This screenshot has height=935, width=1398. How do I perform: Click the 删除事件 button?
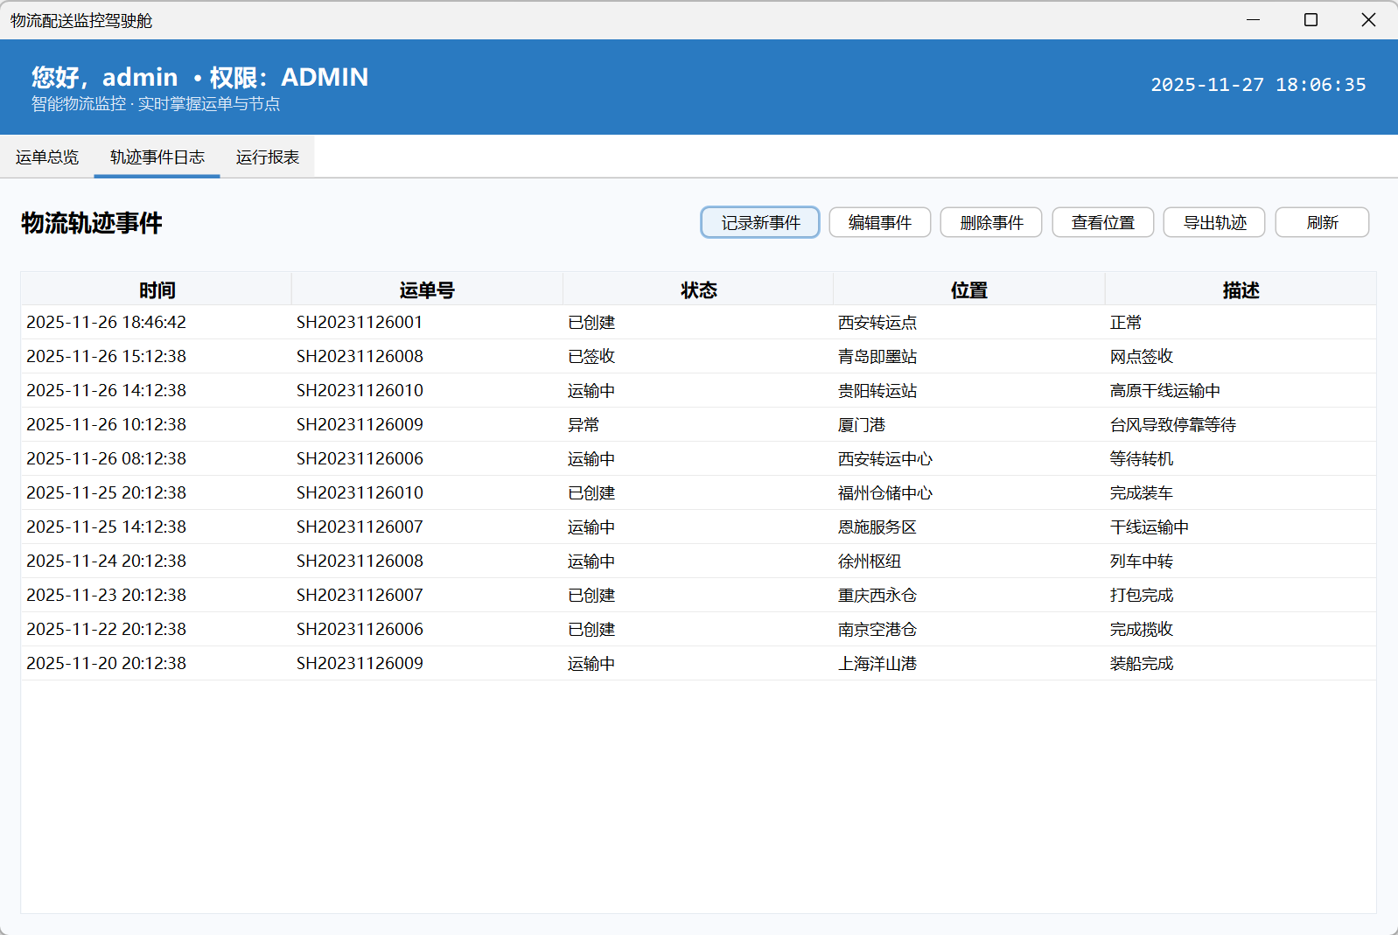click(991, 222)
